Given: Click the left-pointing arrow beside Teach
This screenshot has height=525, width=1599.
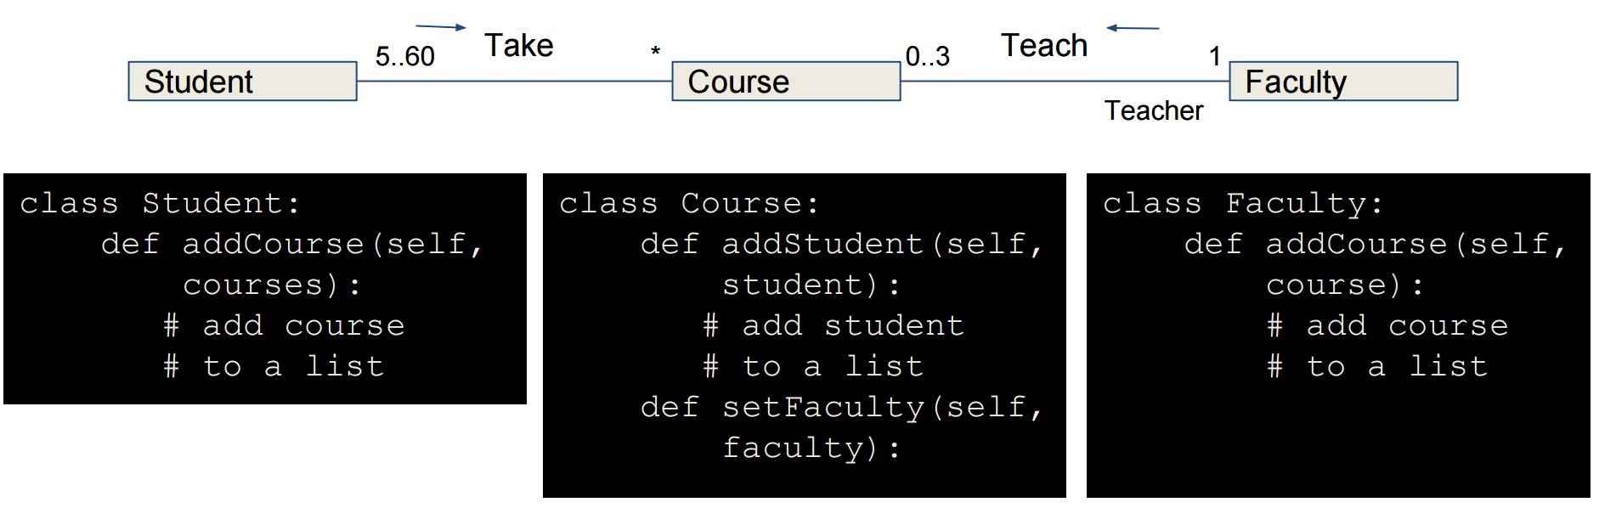Looking at the screenshot, I should click(1133, 28).
